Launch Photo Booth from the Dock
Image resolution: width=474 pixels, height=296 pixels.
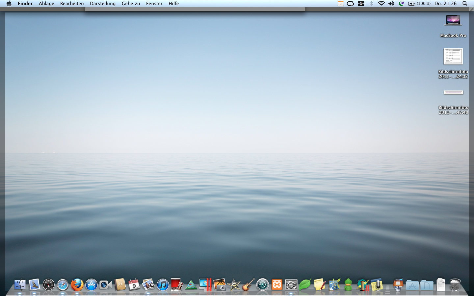coord(177,285)
